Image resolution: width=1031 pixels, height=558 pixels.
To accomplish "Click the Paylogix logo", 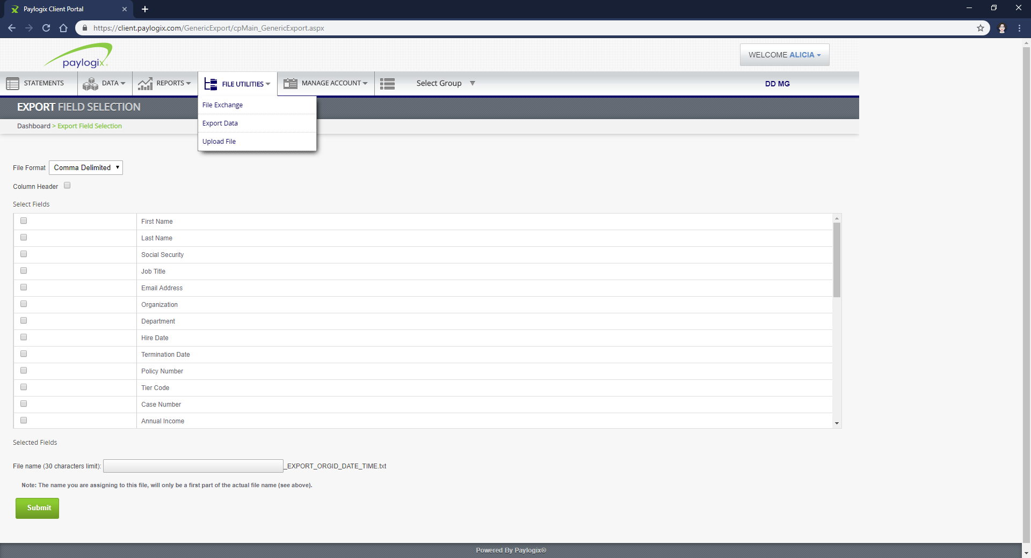I will click(78, 55).
